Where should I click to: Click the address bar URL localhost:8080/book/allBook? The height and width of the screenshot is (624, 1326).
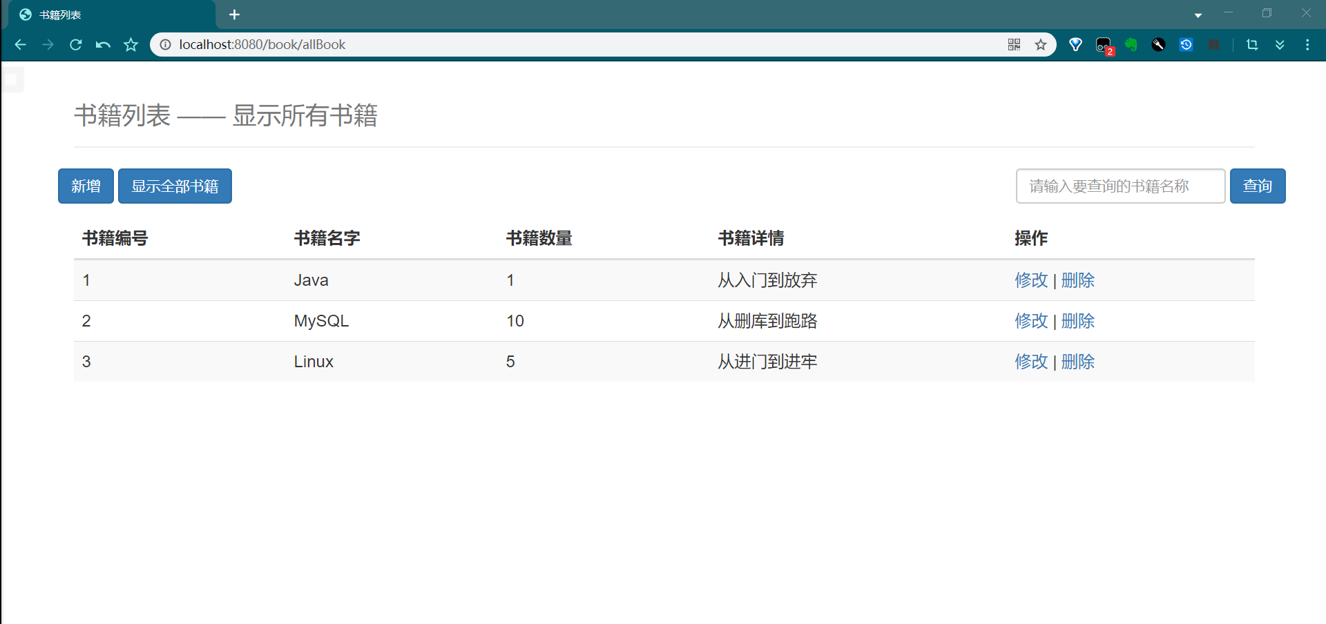tap(262, 45)
